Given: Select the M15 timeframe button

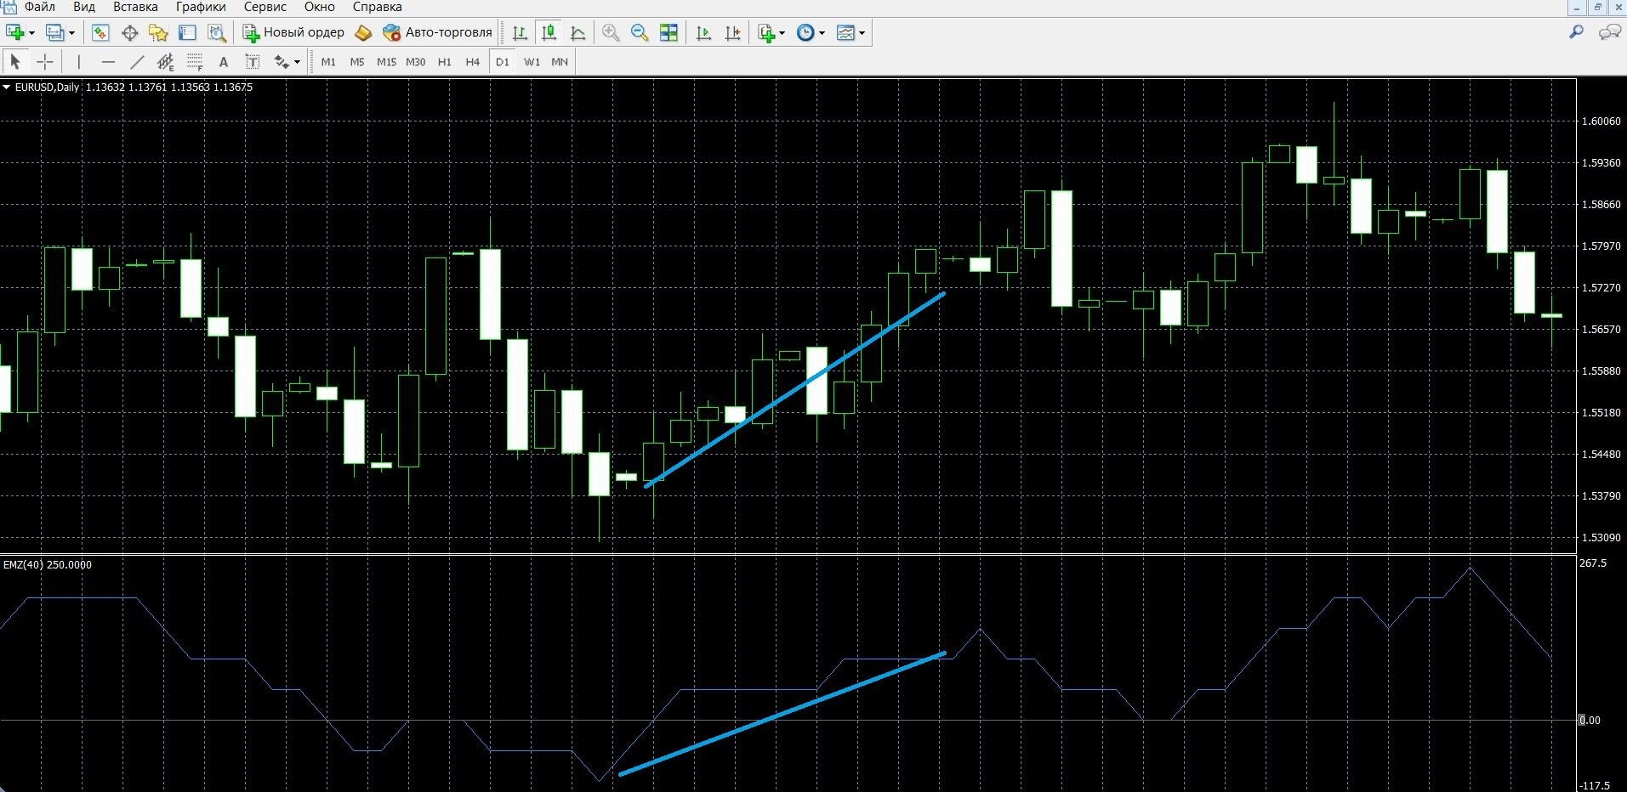Looking at the screenshot, I should click(x=386, y=62).
